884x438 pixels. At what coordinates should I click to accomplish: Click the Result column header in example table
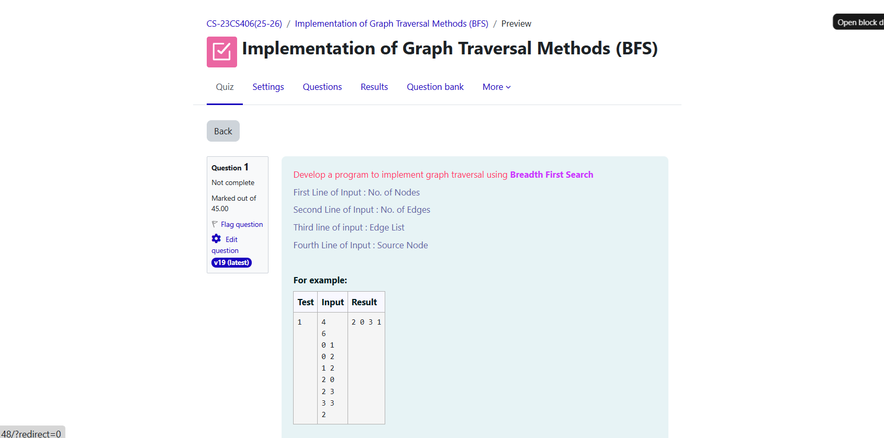pos(364,303)
